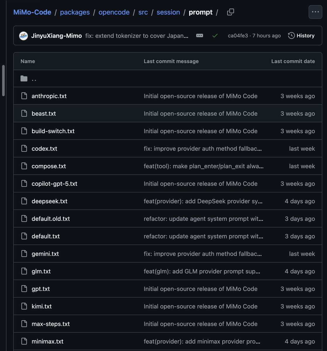Viewport: 327px width, 351px height.
Task: Navigate to MiMo-Code breadcrumb root
Action: [x=32, y=12]
